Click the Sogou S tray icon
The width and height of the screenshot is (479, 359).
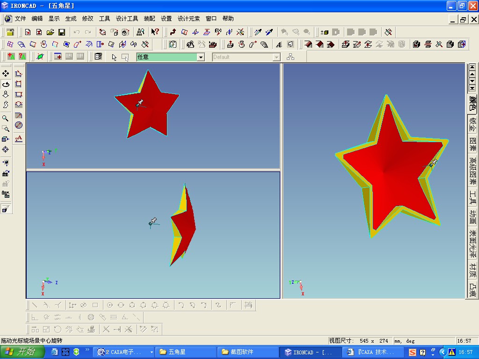pos(412,352)
